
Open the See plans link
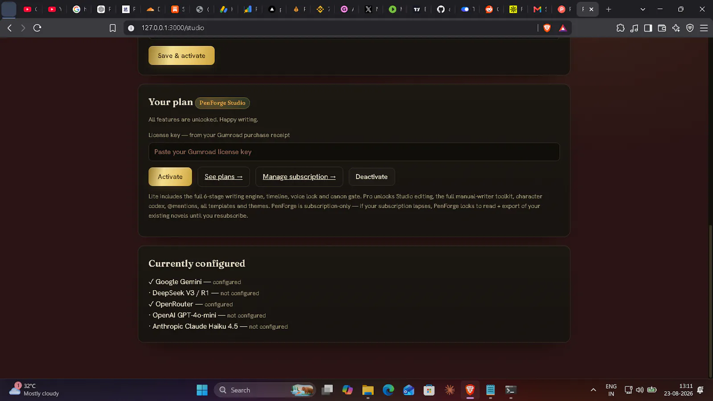coord(224,177)
